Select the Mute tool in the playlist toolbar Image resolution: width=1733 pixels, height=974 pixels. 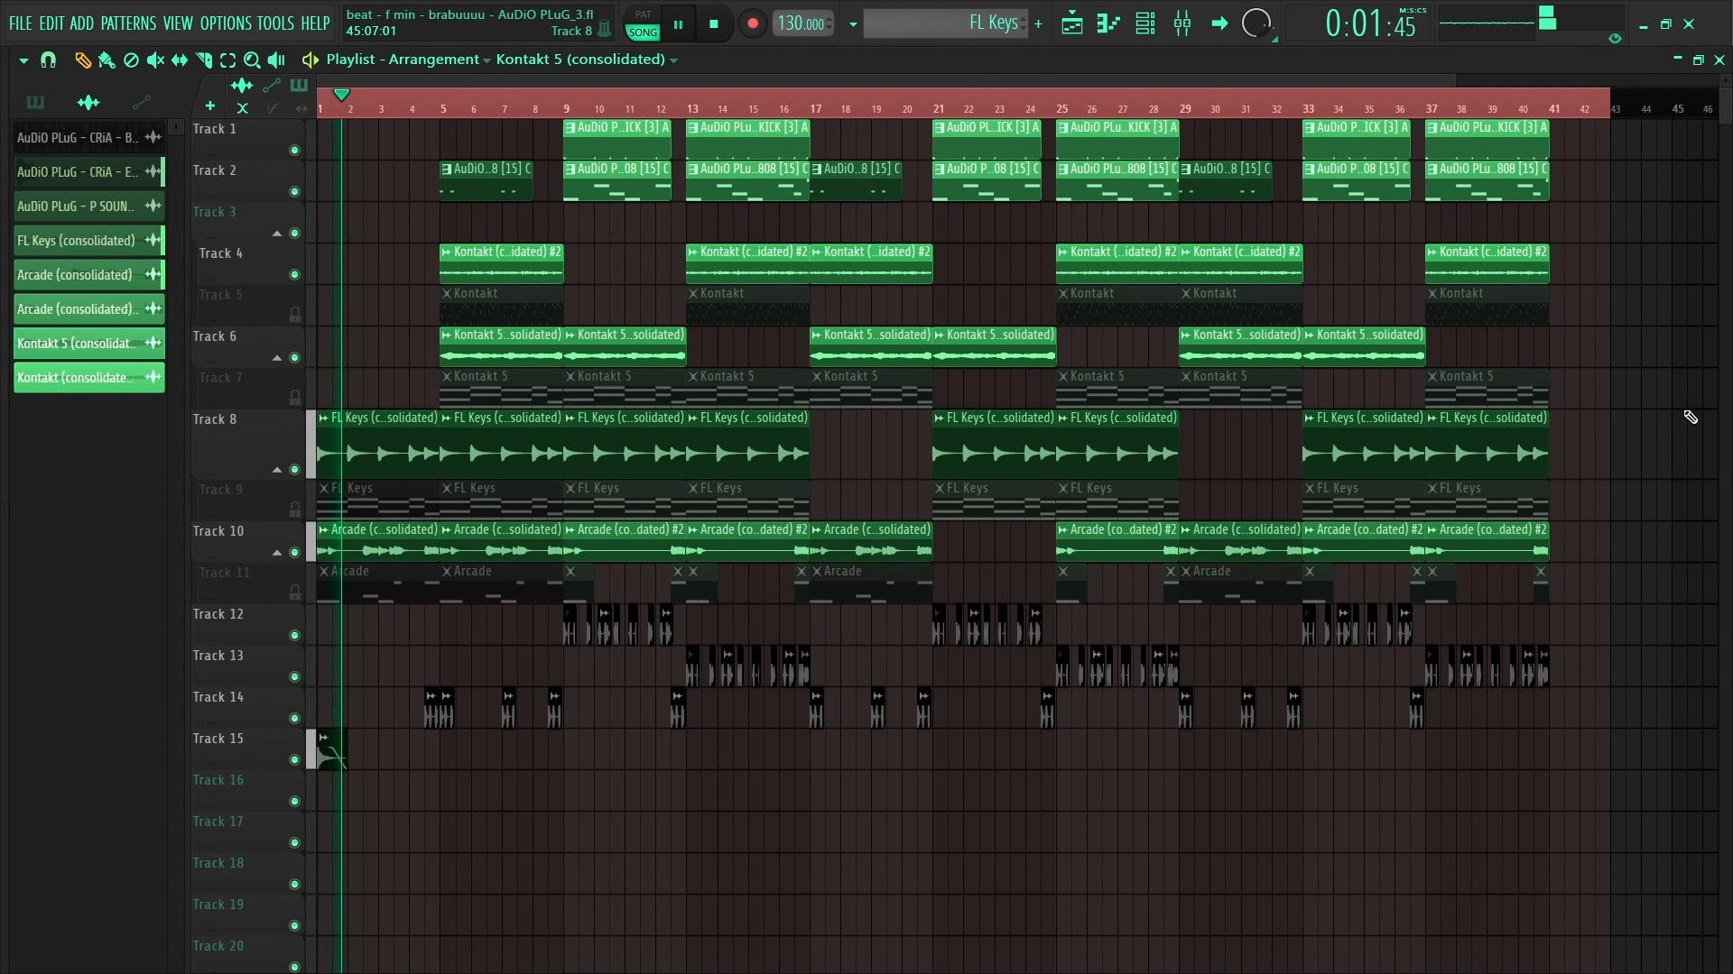(155, 60)
